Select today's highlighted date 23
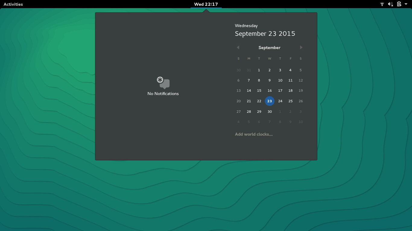 point(270,101)
